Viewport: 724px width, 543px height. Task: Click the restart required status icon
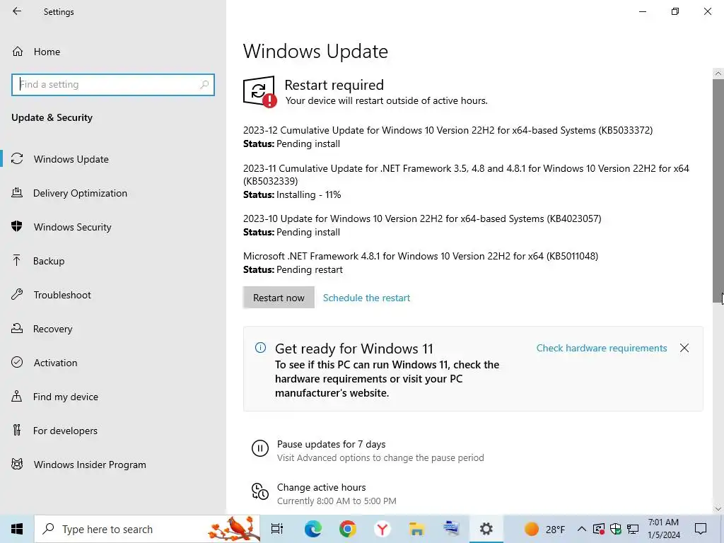coord(259,91)
